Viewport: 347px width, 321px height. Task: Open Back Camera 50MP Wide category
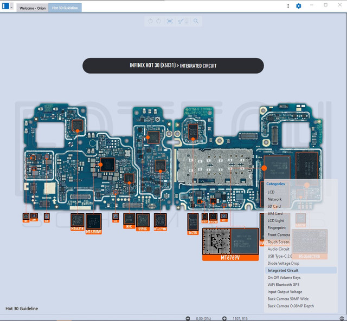(288, 299)
